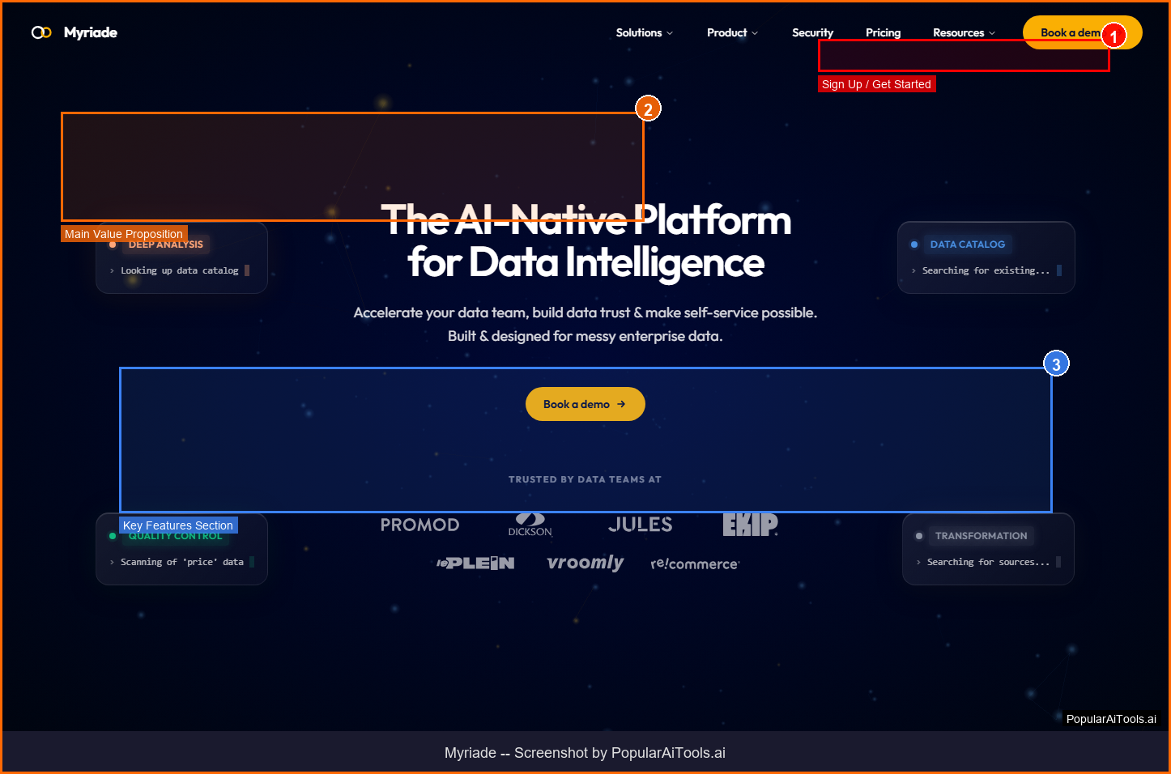
Task: Click the hero Book a demo arrow button
Action: tap(585, 404)
